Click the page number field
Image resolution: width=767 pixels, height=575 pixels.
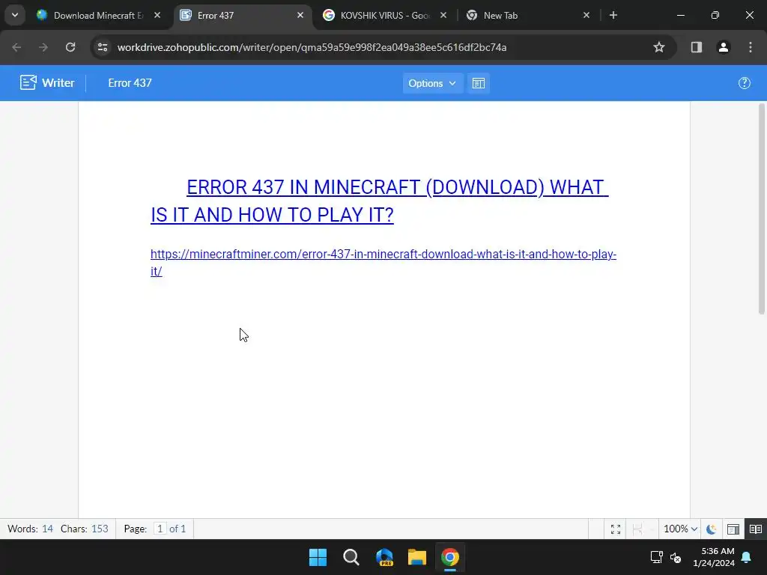click(x=160, y=529)
